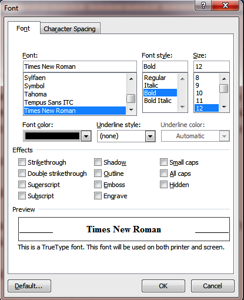Toggle the Small caps checkbox
The height and width of the screenshot is (300, 244).
pyautogui.click(x=163, y=162)
